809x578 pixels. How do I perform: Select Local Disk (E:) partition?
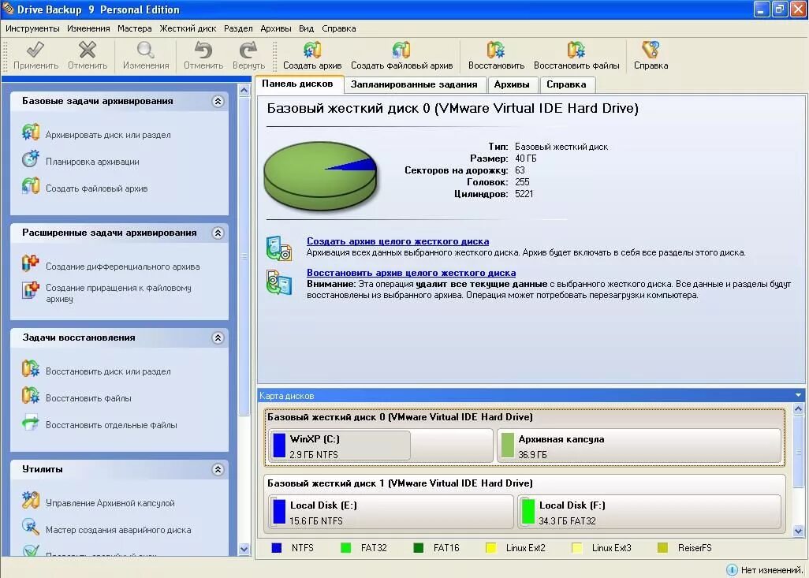tap(390, 512)
